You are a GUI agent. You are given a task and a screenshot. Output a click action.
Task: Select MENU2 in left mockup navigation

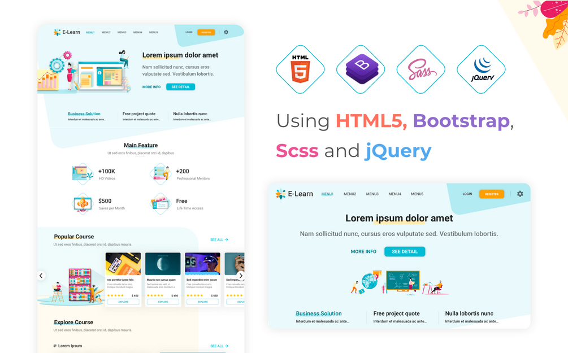pos(106,33)
